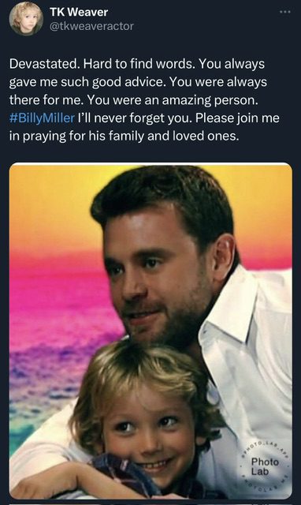Click the line 'there for me. You were'
Viewport: 301px width, 505px height.
[134, 100]
